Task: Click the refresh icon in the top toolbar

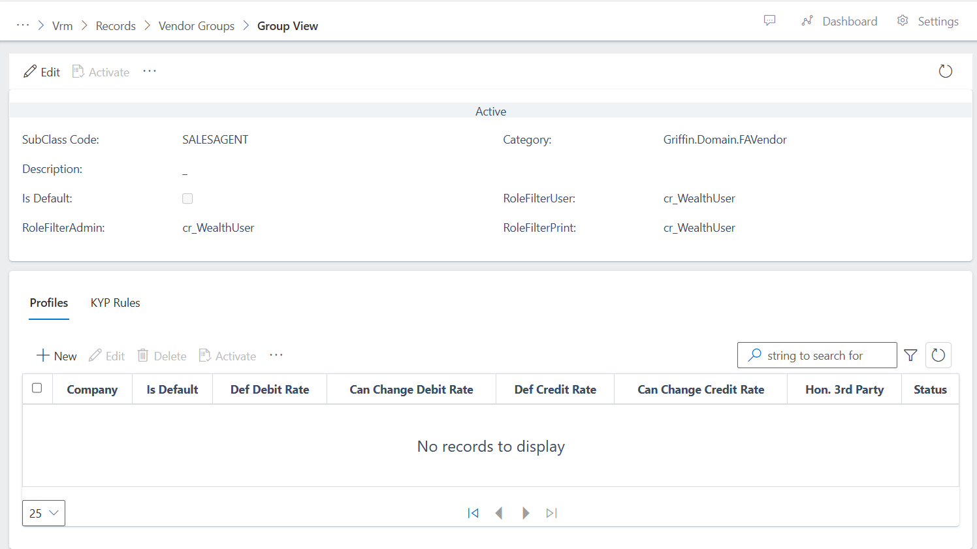Action: [x=945, y=71]
